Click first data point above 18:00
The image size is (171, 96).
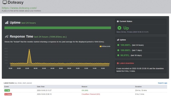point(10,63)
